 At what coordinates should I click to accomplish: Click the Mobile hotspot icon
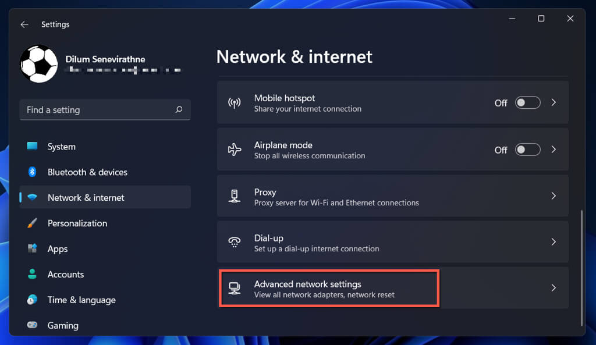coord(235,103)
